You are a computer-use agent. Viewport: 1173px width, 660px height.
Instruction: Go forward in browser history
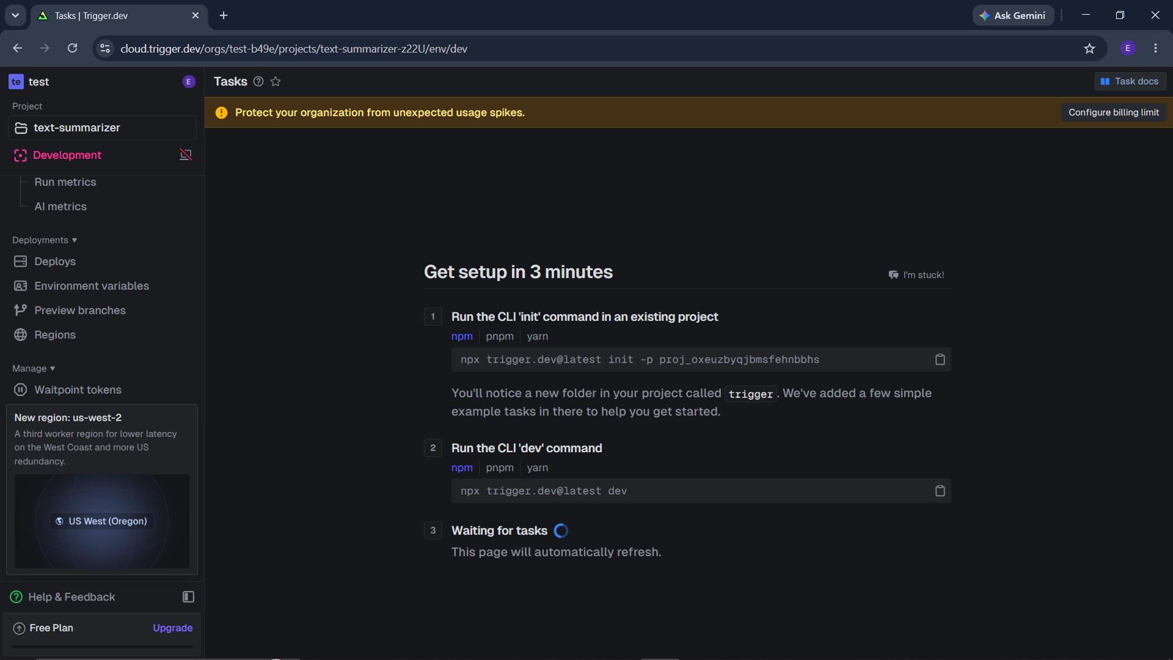point(45,48)
